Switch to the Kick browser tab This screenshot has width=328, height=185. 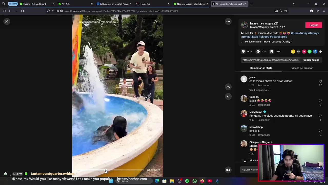coord(75,4)
